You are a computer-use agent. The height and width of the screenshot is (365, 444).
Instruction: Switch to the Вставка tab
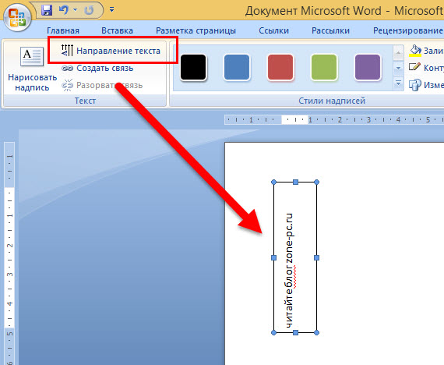pos(117,30)
